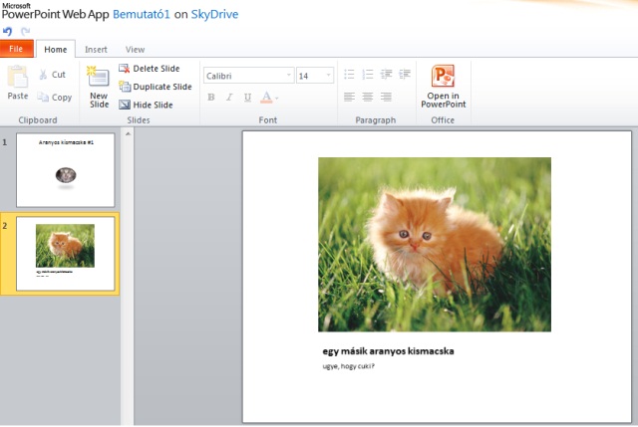Add a New Slide
The width and height of the screenshot is (638, 427).
click(x=99, y=87)
